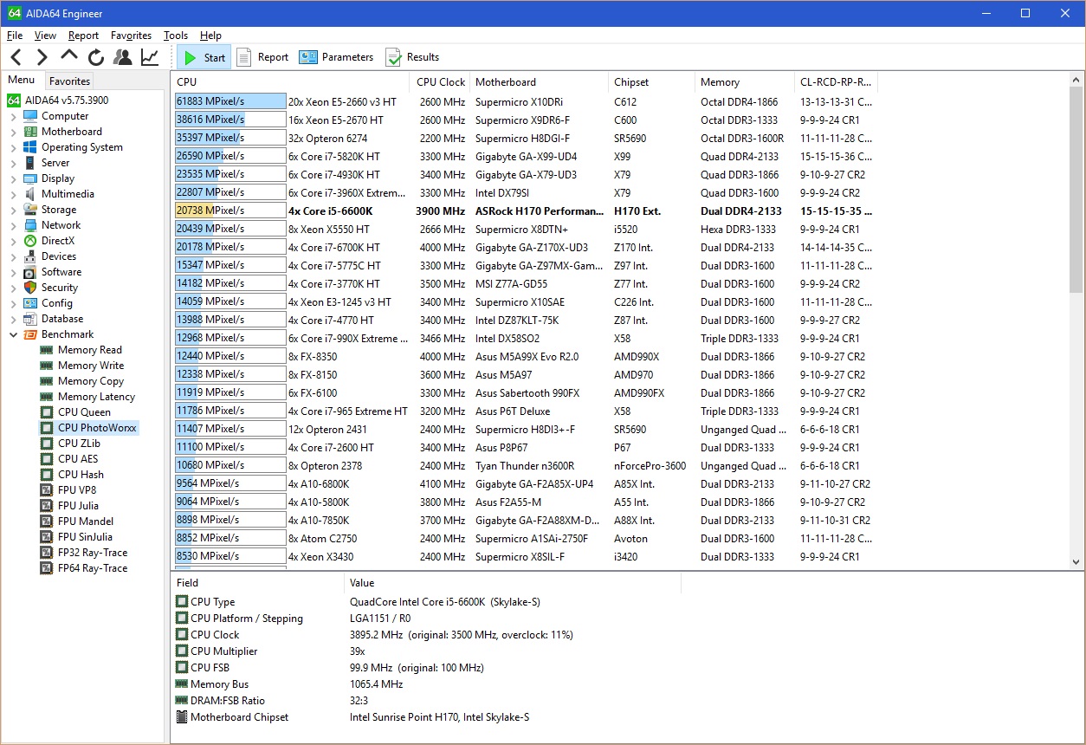The height and width of the screenshot is (745, 1086).
Task: Open the View menu
Action: 46,36
